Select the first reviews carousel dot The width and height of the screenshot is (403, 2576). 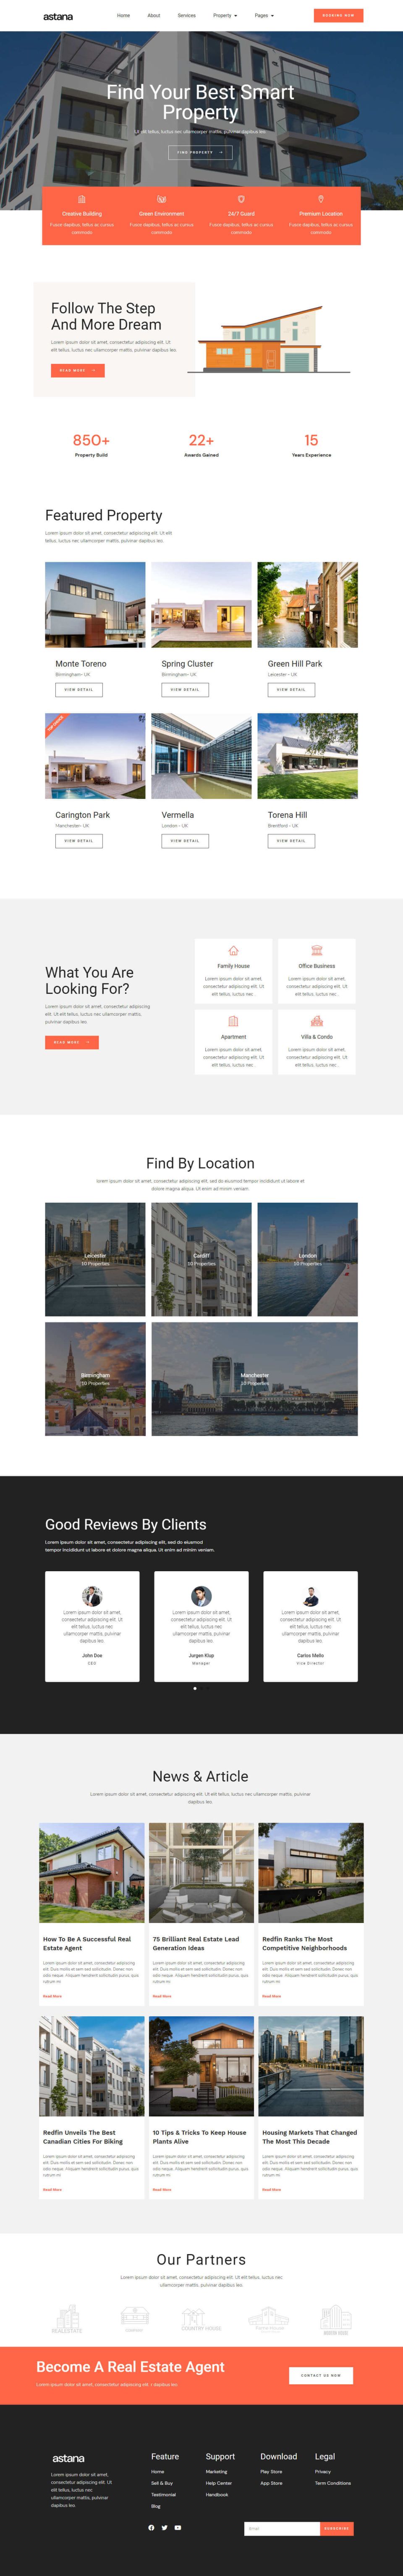pyautogui.click(x=195, y=1688)
